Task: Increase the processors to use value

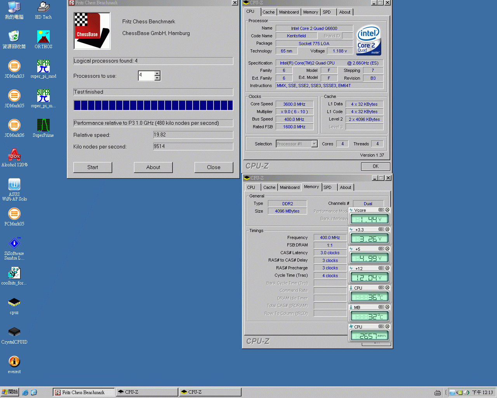Action: pyautogui.click(x=157, y=73)
